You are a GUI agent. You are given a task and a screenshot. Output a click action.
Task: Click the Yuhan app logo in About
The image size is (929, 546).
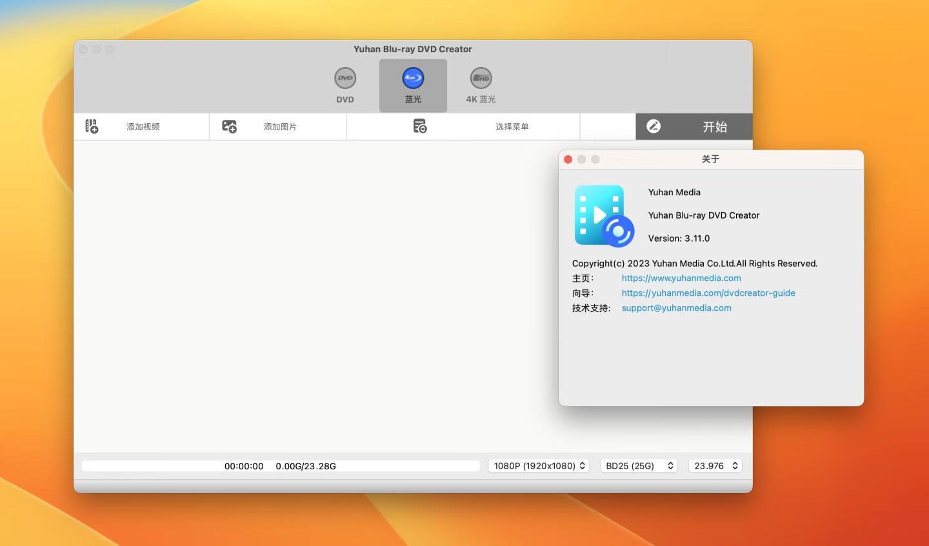tap(604, 216)
